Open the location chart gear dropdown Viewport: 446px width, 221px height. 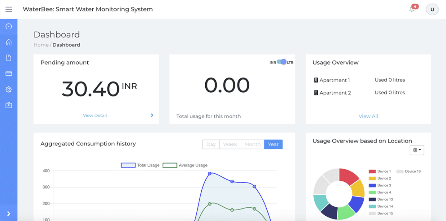(417, 150)
